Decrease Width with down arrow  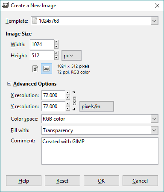click(56, 47)
